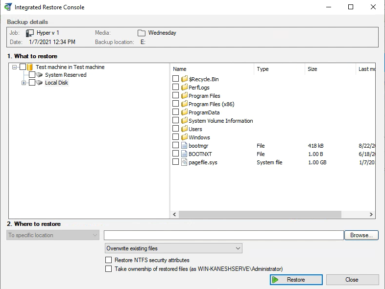Enable Restore NTFS security attributes
Image resolution: width=385 pixels, height=289 pixels.
(x=109, y=260)
